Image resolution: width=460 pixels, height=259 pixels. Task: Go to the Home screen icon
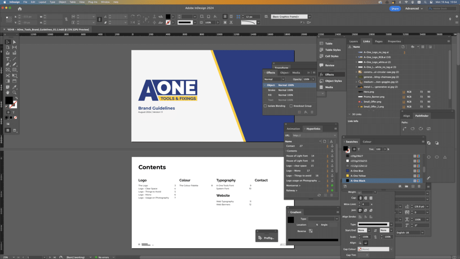[20, 9]
